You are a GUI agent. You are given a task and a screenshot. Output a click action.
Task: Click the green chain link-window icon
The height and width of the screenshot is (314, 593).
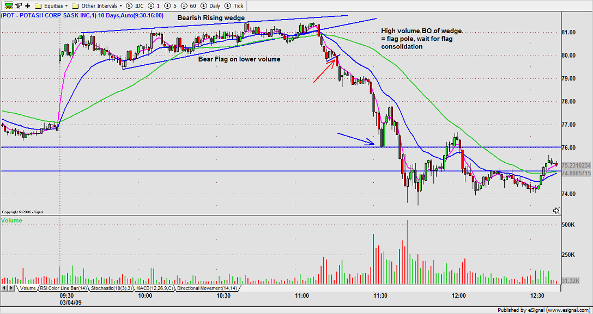coord(8,5)
